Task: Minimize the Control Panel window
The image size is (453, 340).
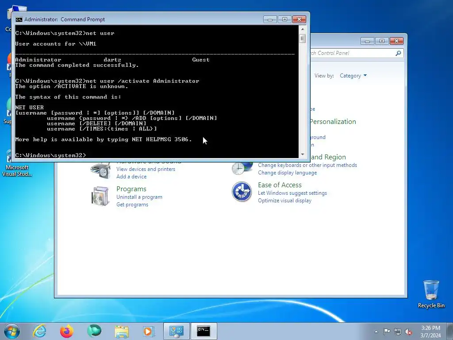Action: click(x=367, y=41)
